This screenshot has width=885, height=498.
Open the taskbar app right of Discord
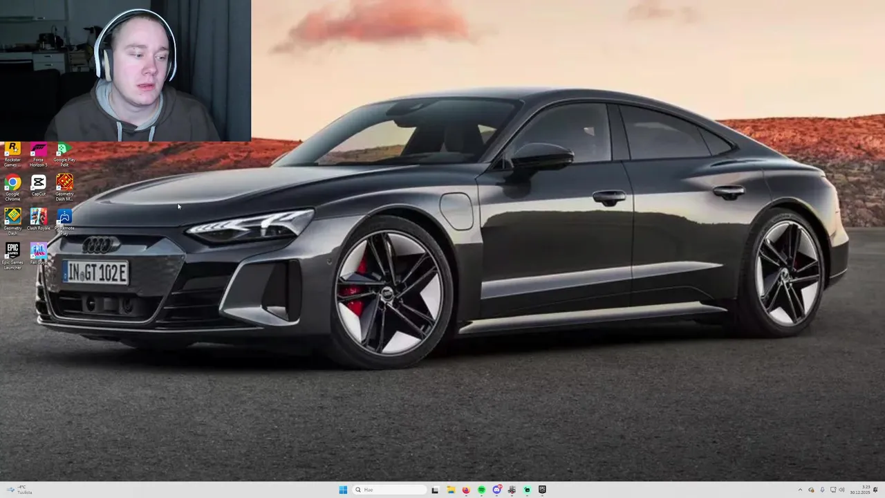(512, 490)
